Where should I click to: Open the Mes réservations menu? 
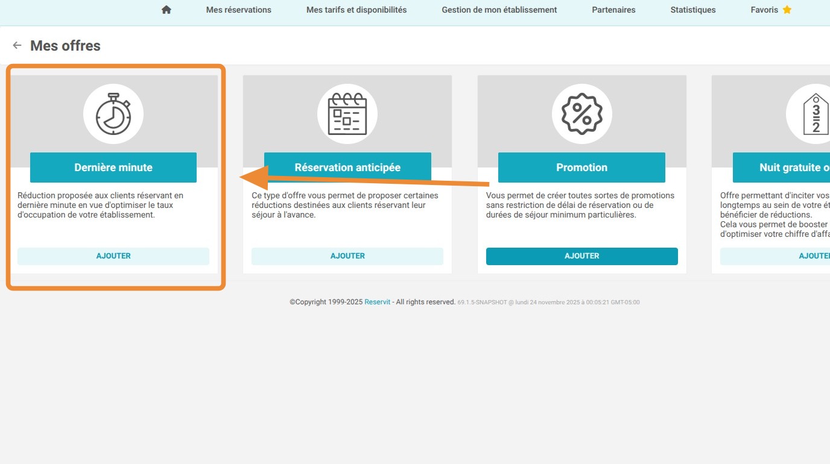[239, 10]
